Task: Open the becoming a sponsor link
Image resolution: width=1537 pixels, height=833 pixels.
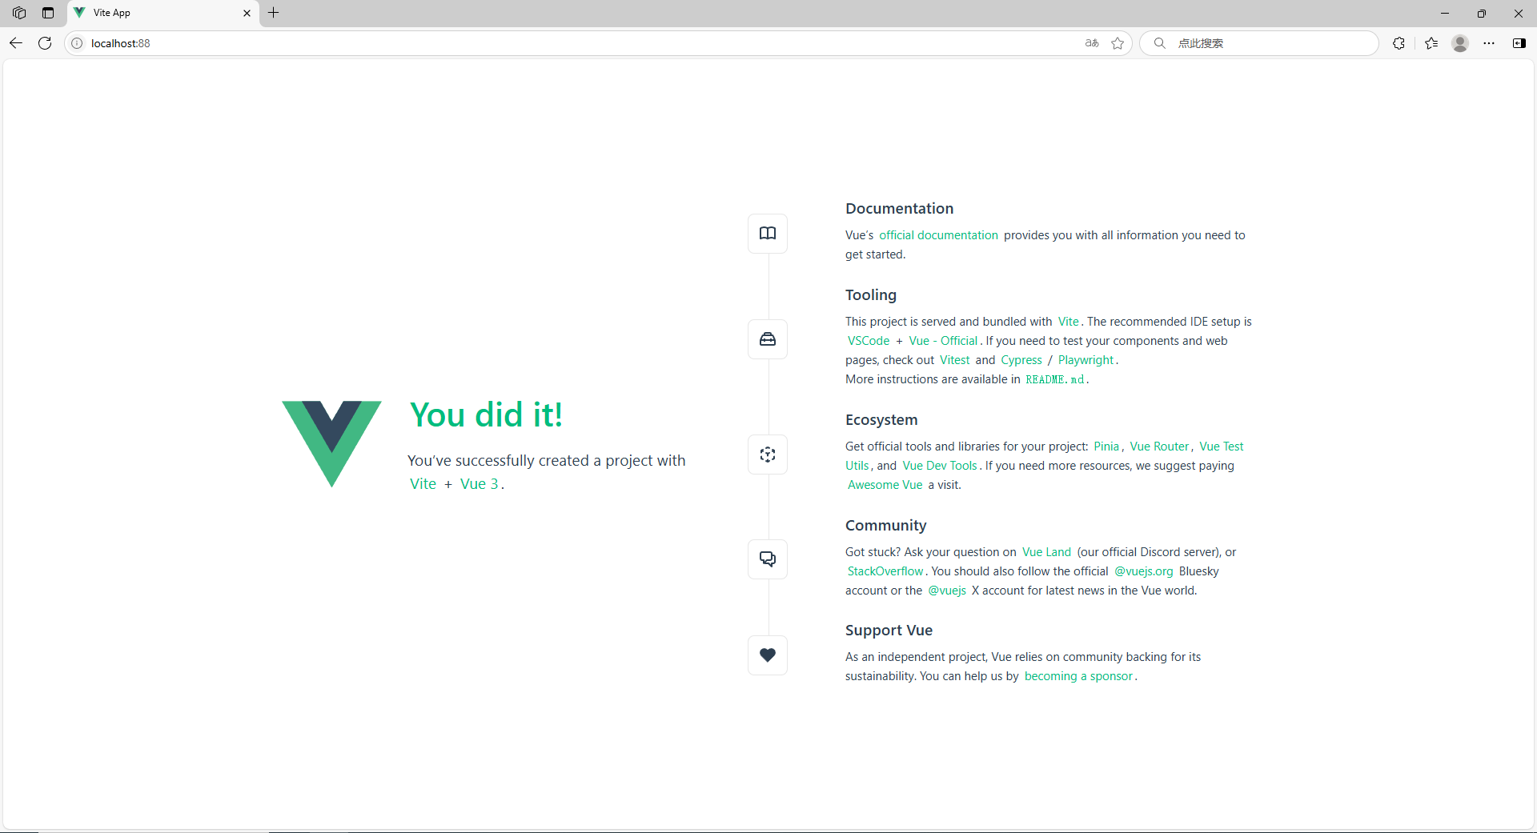Action: [1078, 676]
